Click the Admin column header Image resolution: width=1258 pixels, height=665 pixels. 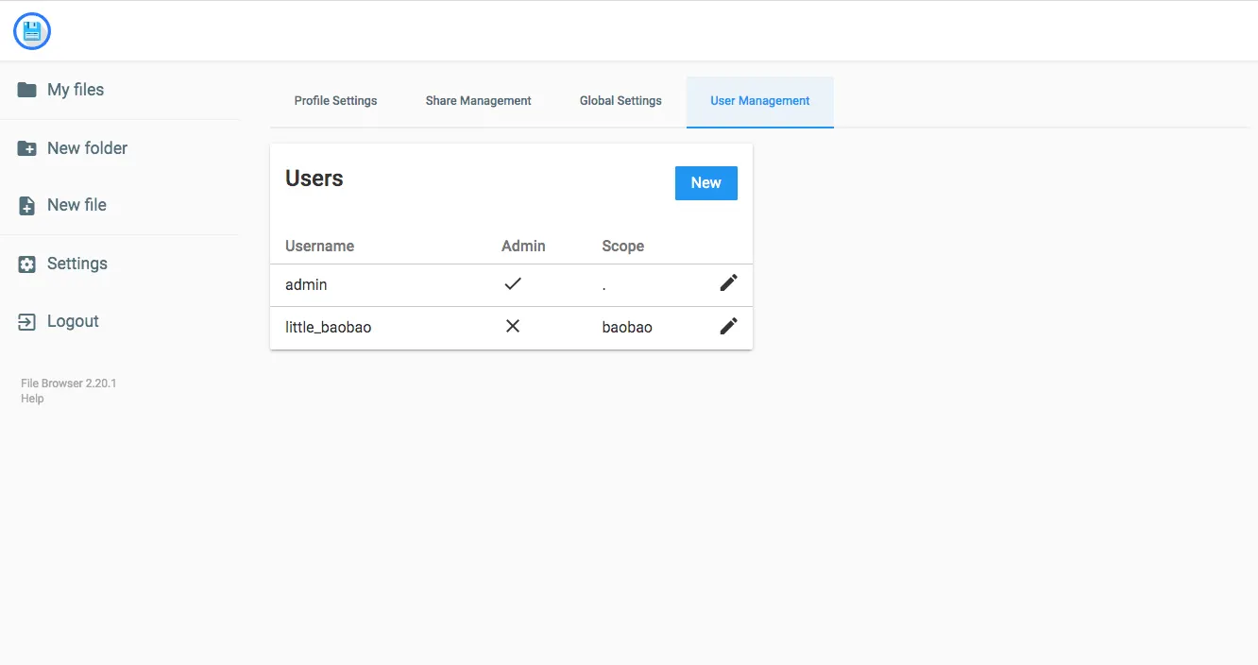(523, 246)
